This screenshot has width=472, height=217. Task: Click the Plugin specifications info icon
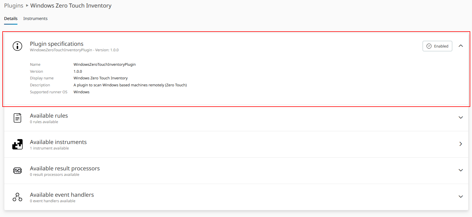tap(17, 46)
